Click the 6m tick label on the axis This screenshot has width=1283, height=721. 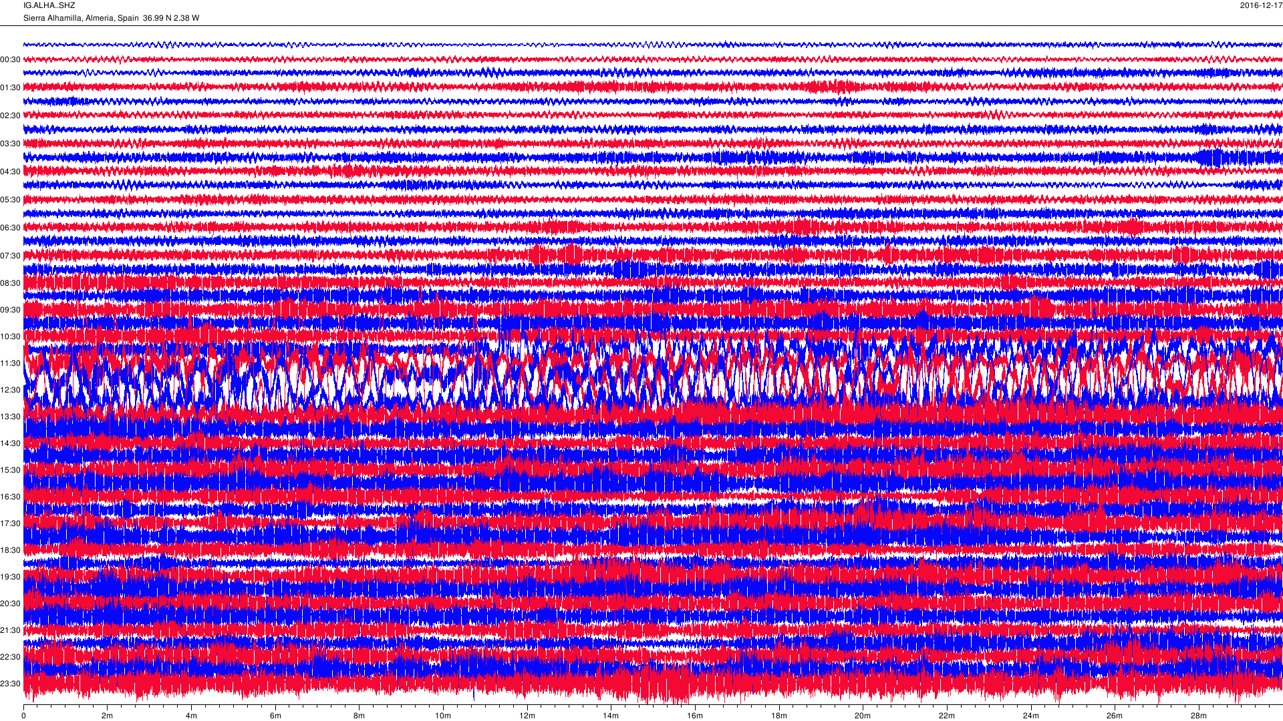click(275, 716)
